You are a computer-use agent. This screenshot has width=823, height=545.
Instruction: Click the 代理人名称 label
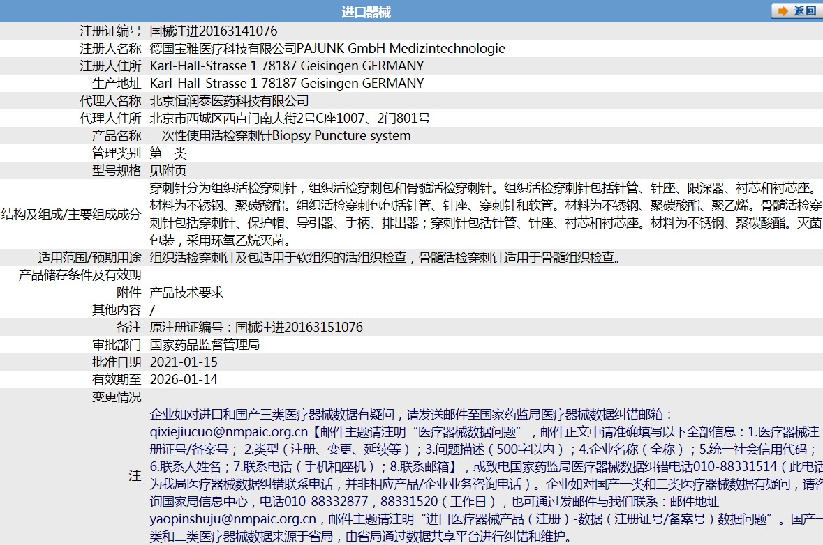[x=110, y=100]
